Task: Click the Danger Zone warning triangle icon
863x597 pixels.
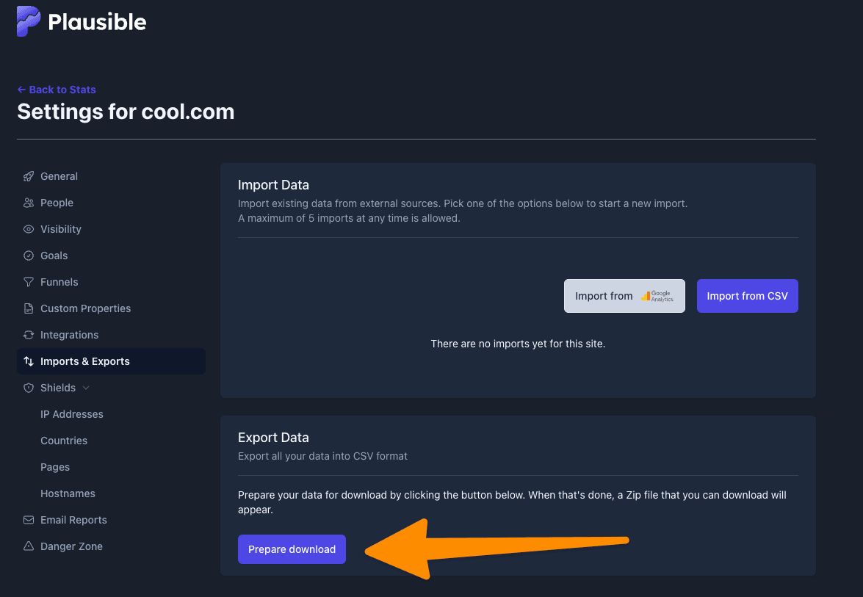Action: pos(29,546)
